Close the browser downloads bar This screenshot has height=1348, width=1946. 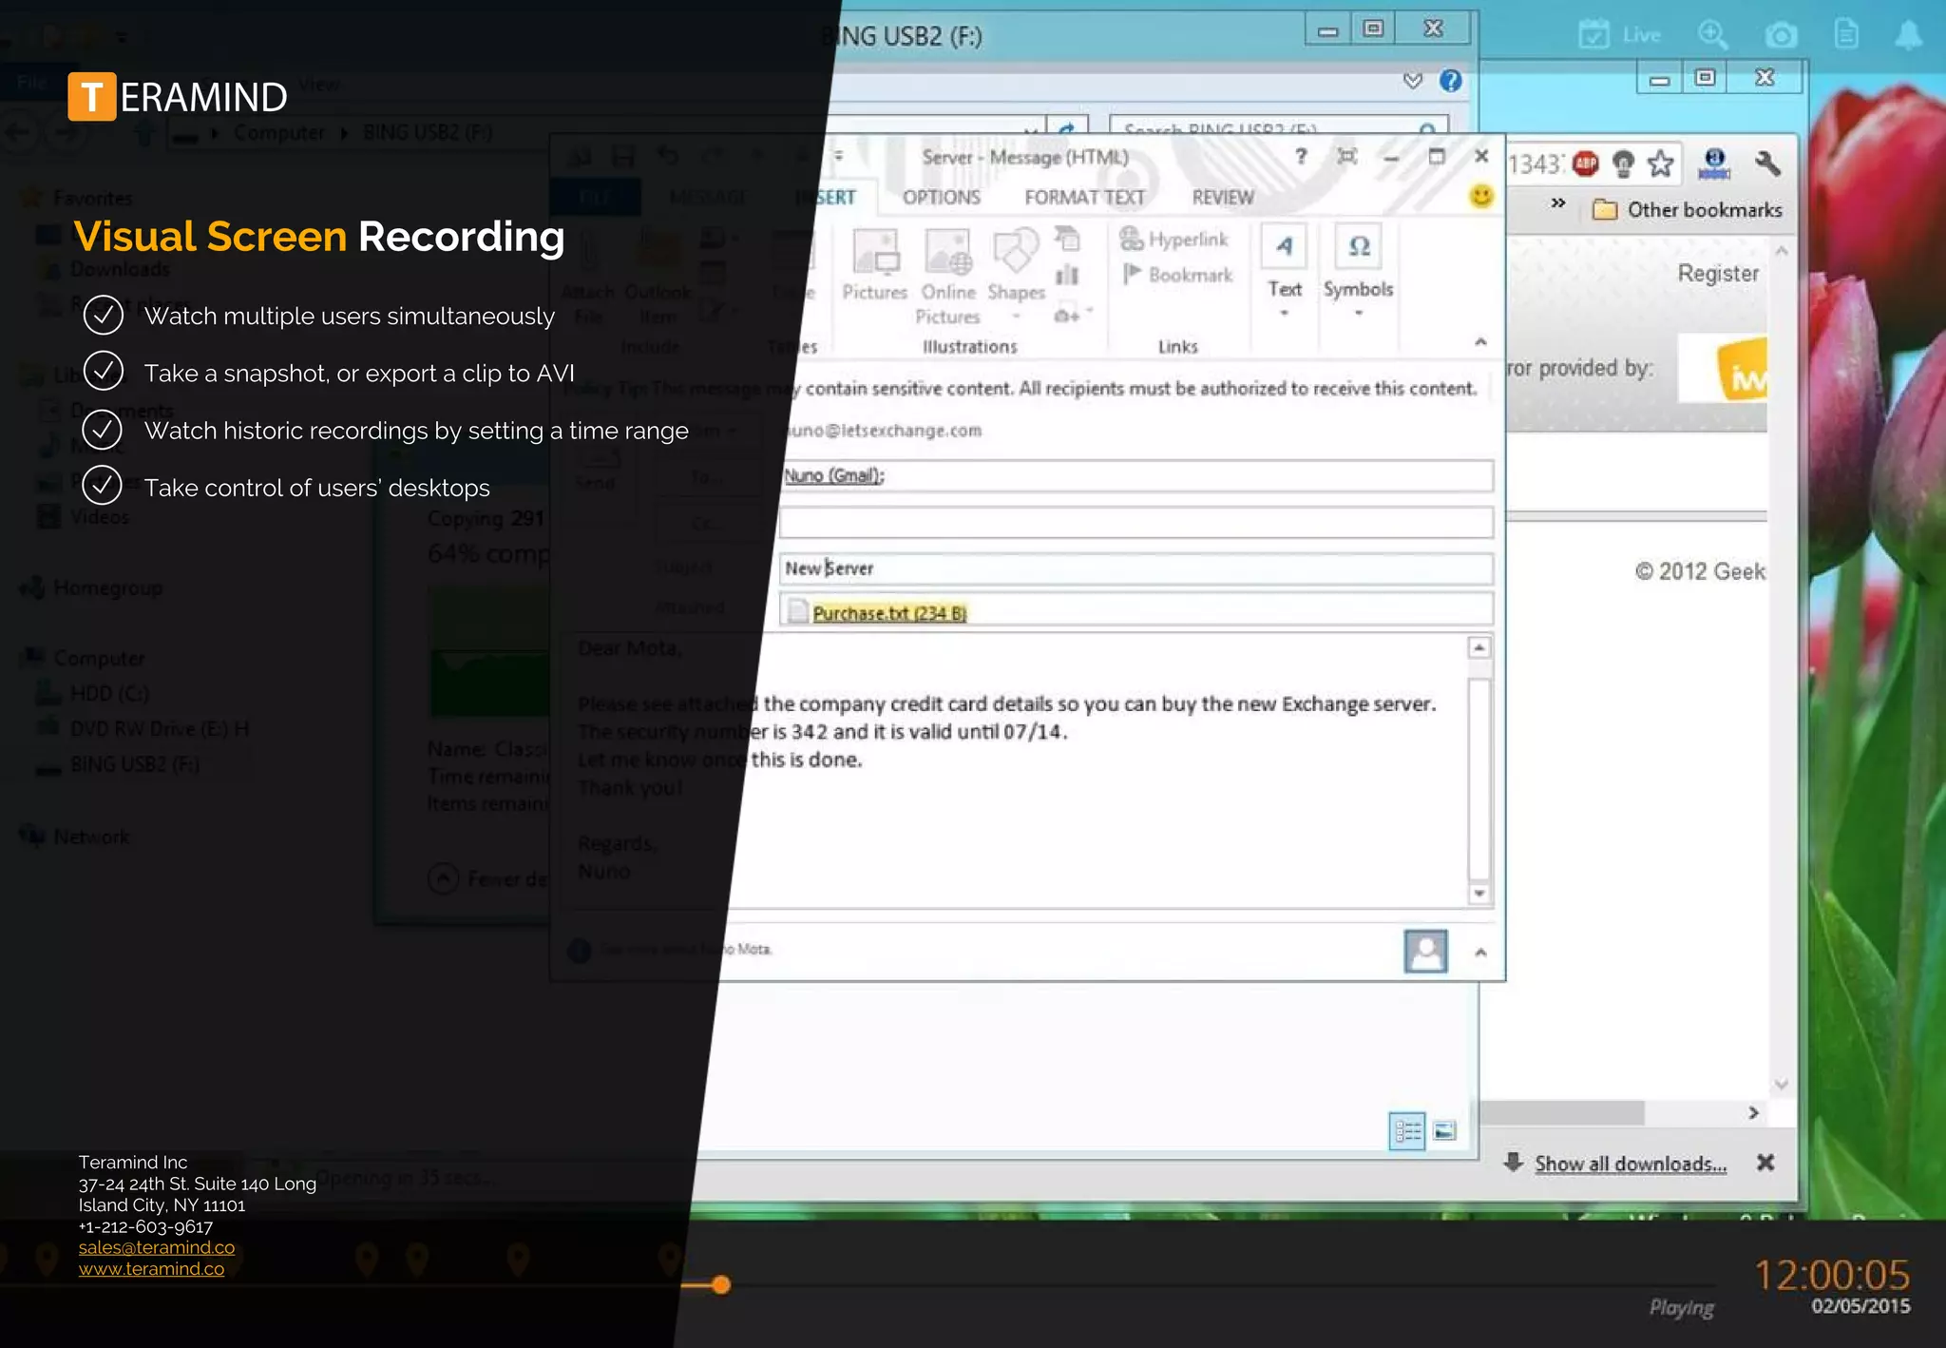point(1765,1163)
